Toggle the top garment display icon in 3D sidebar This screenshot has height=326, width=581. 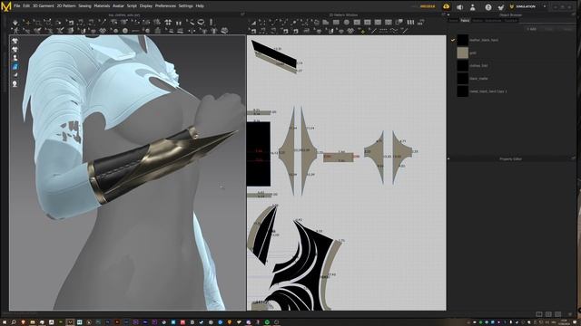pyautogui.click(x=15, y=41)
